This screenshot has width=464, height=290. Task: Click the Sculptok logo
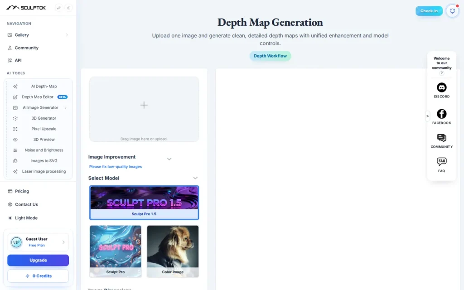(x=26, y=8)
